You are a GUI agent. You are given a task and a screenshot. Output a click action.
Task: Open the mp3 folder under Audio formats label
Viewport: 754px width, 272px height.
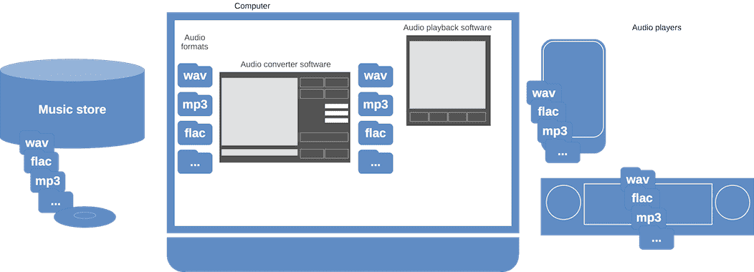[195, 104]
